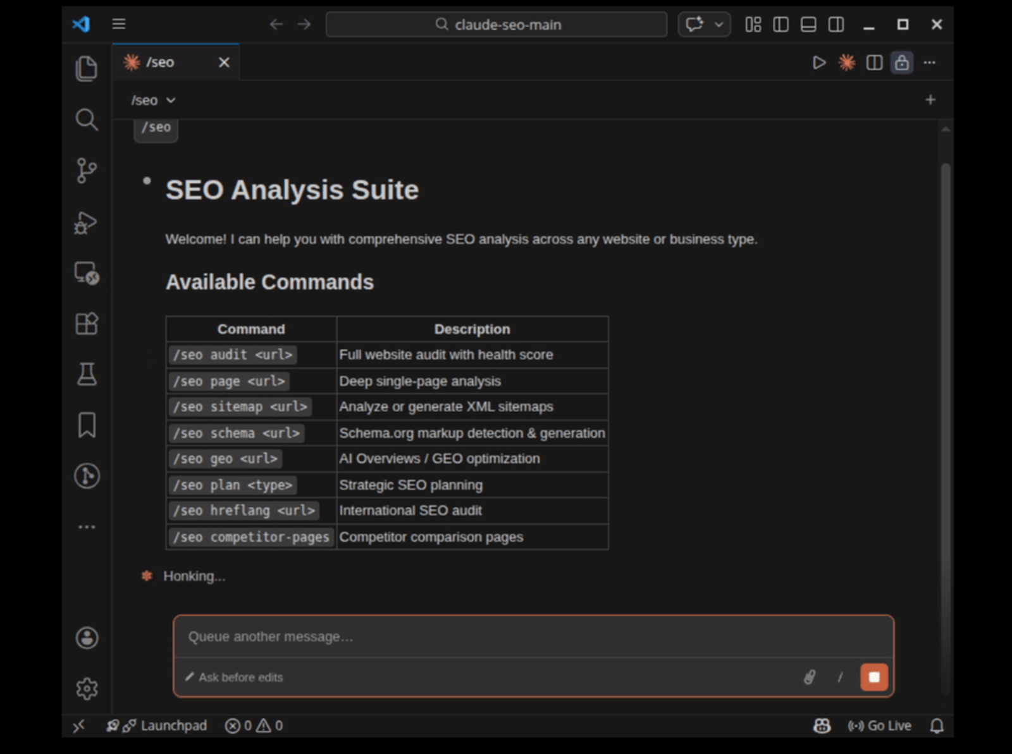The image size is (1012, 754).
Task: Click the chat vertical scrollbar
Action: tap(946, 430)
